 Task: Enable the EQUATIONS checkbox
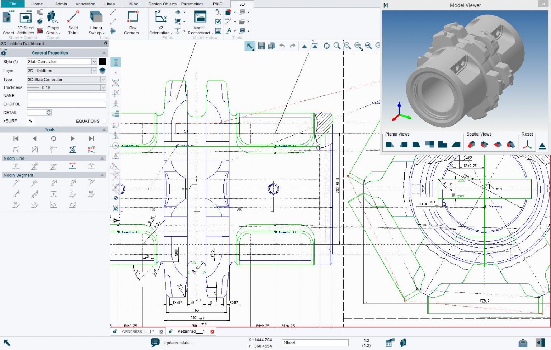[104, 121]
